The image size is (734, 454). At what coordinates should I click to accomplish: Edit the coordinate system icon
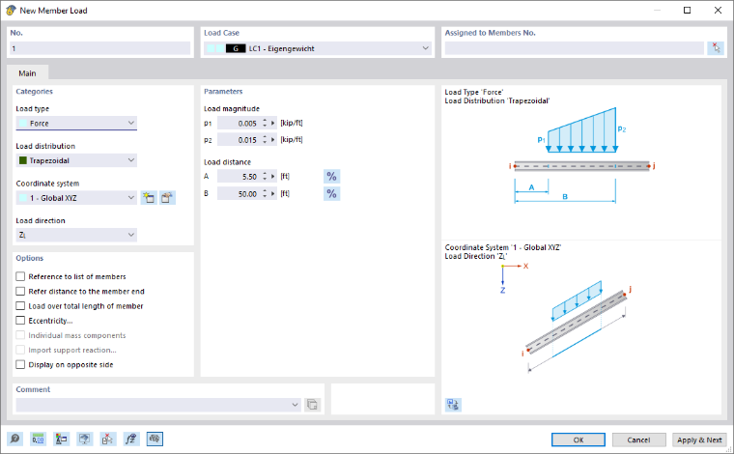pos(167,197)
